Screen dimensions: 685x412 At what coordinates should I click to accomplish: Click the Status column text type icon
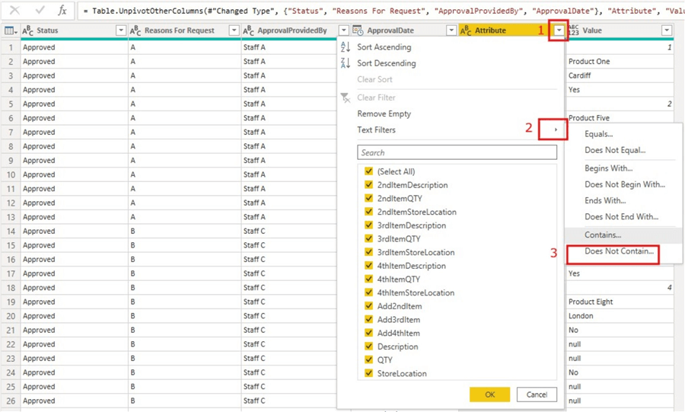(x=28, y=30)
